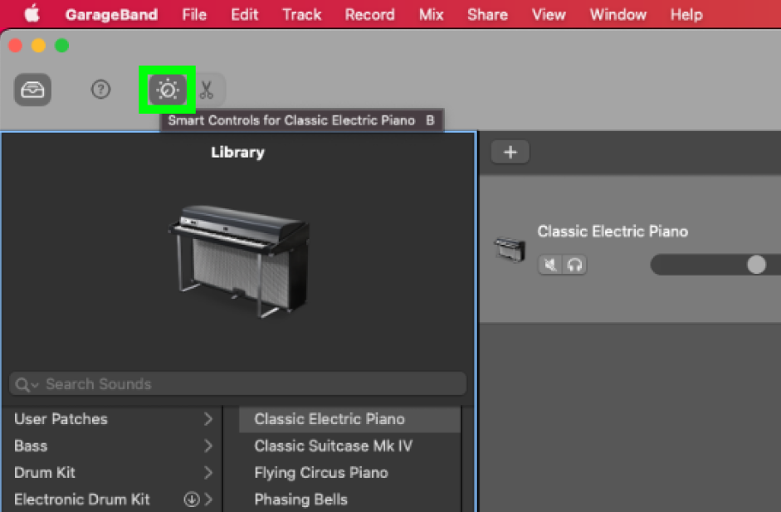This screenshot has height=512, width=781.
Task: Expand the Drum Kit chevron
Action: pyautogui.click(x=207, y=473)
